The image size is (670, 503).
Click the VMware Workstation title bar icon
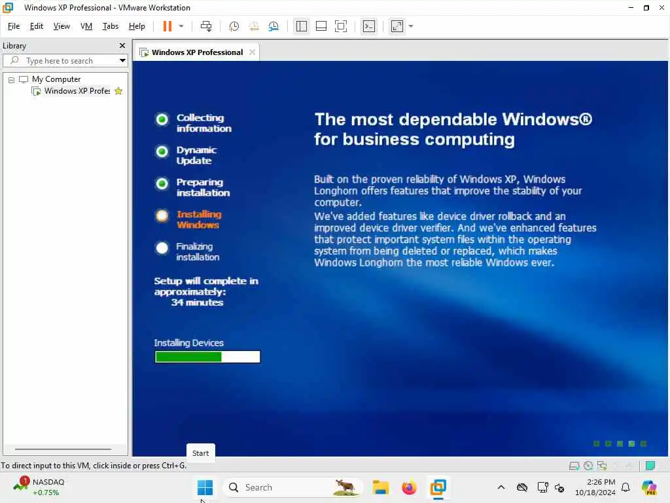[8, 8]
